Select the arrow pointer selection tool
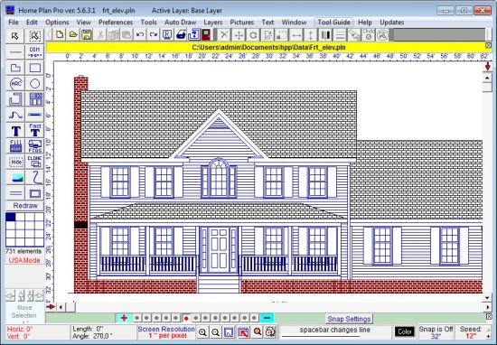The image size is (497, 345). point(14,36)
